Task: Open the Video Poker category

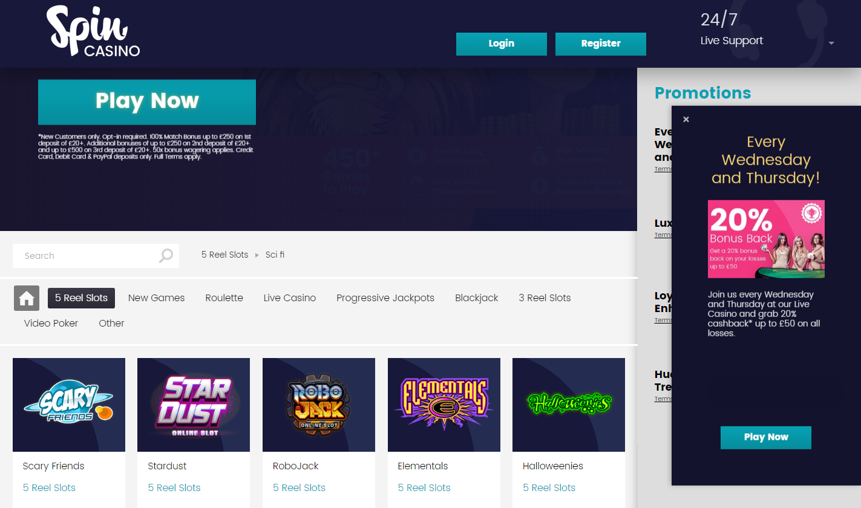Action: click(x=51, y=323)
